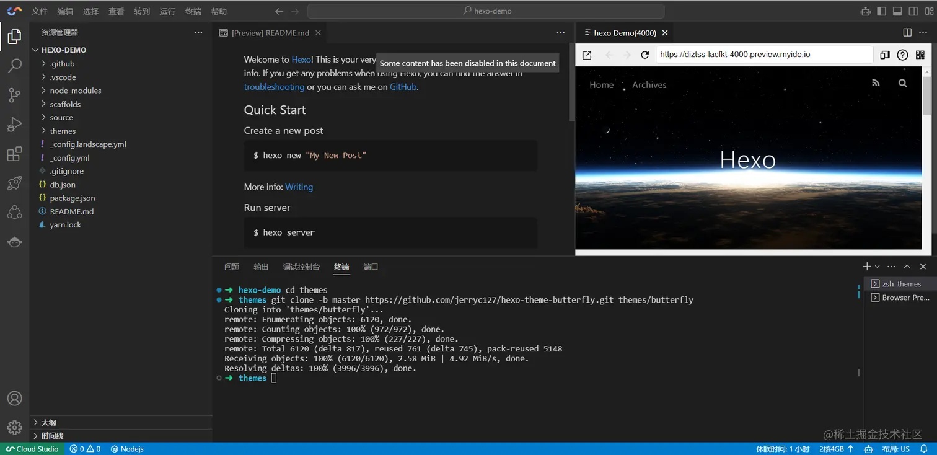
Task: Click the RSS feed icon on Hexo page
Action: point(876,83)
